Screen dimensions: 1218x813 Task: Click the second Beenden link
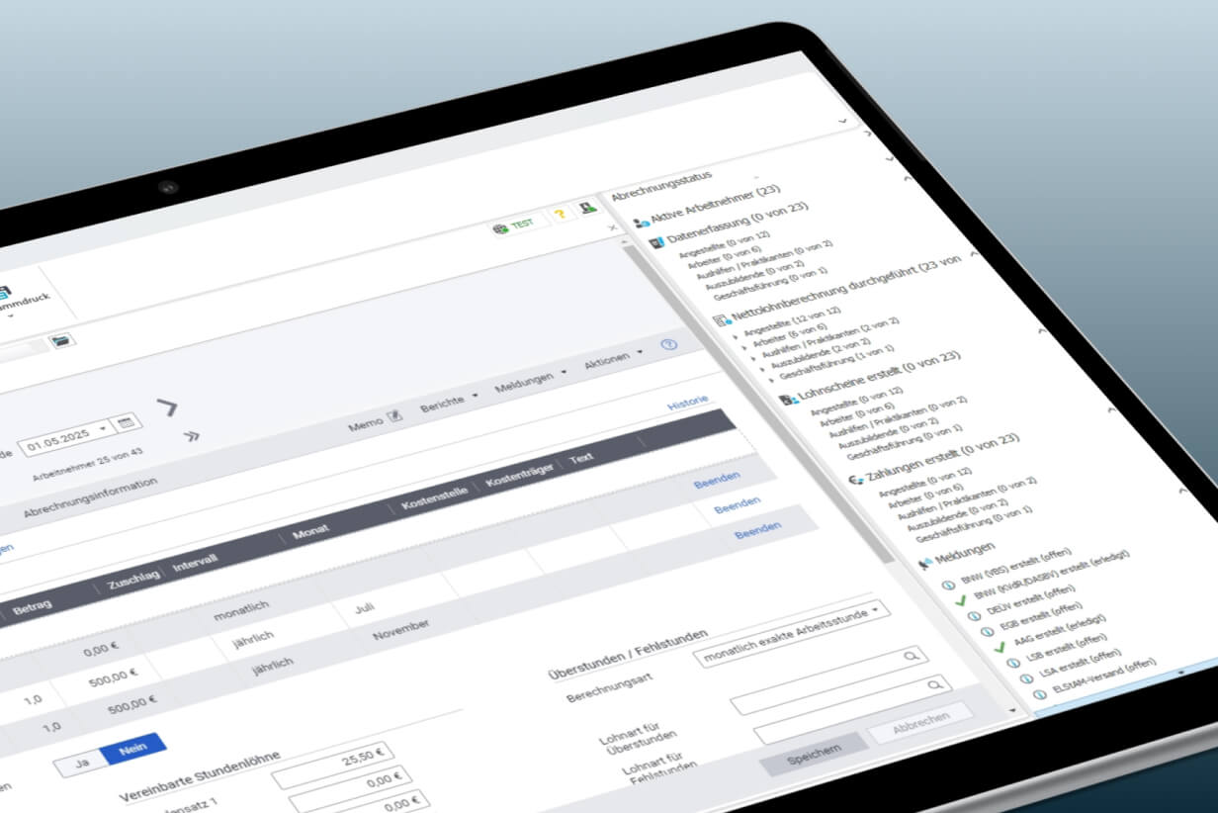737,505
